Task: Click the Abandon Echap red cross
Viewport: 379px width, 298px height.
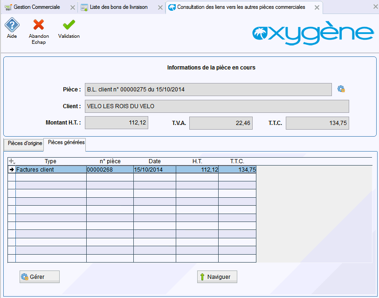Action: (x=39, y=25)
